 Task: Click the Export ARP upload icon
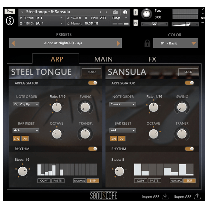pyautogui.click(x=197, y=196)
